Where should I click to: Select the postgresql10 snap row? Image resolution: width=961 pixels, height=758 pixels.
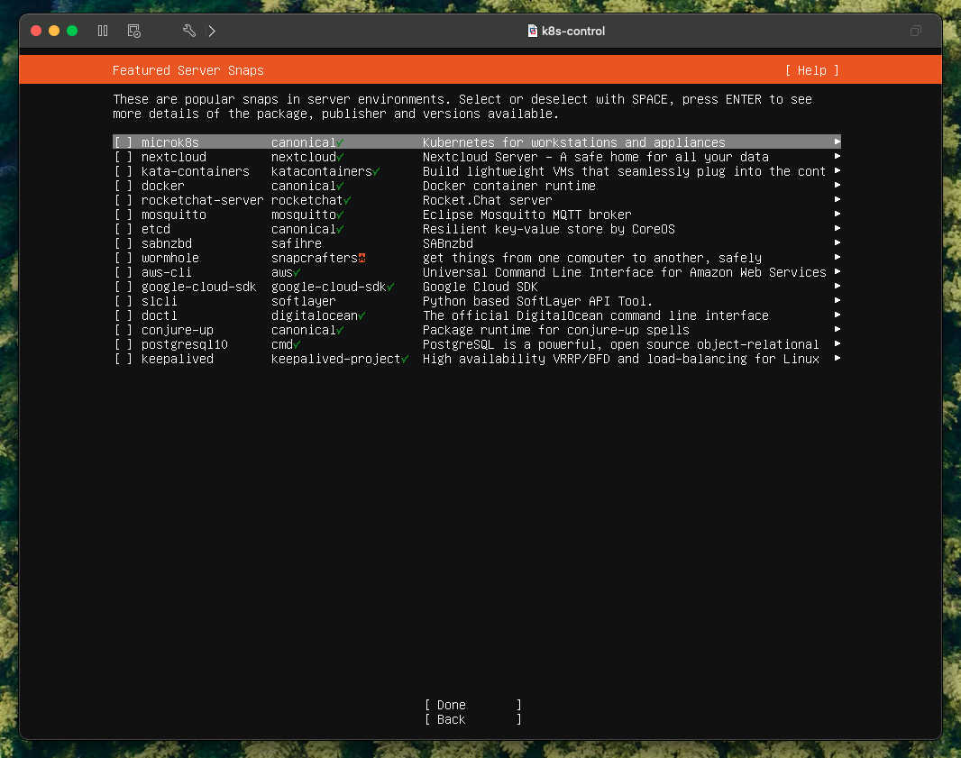[184, 344]
